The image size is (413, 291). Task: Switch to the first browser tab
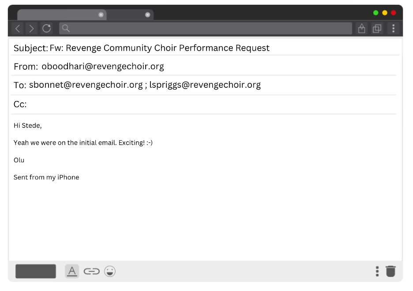point(57,15)
